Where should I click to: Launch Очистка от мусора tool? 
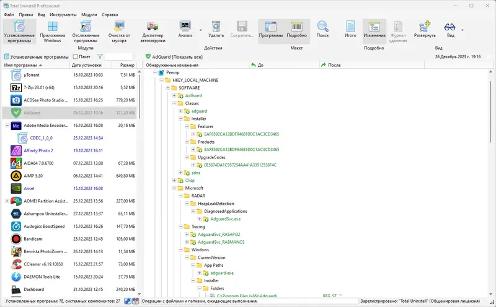[x=119, y=32]
